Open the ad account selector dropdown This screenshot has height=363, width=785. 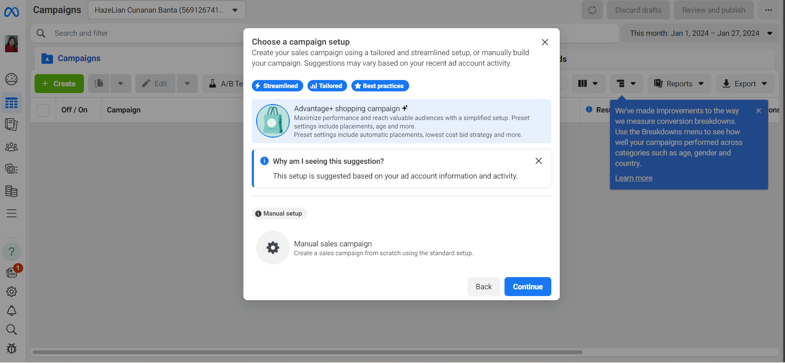pyautogui.click(x=167, y=10)
